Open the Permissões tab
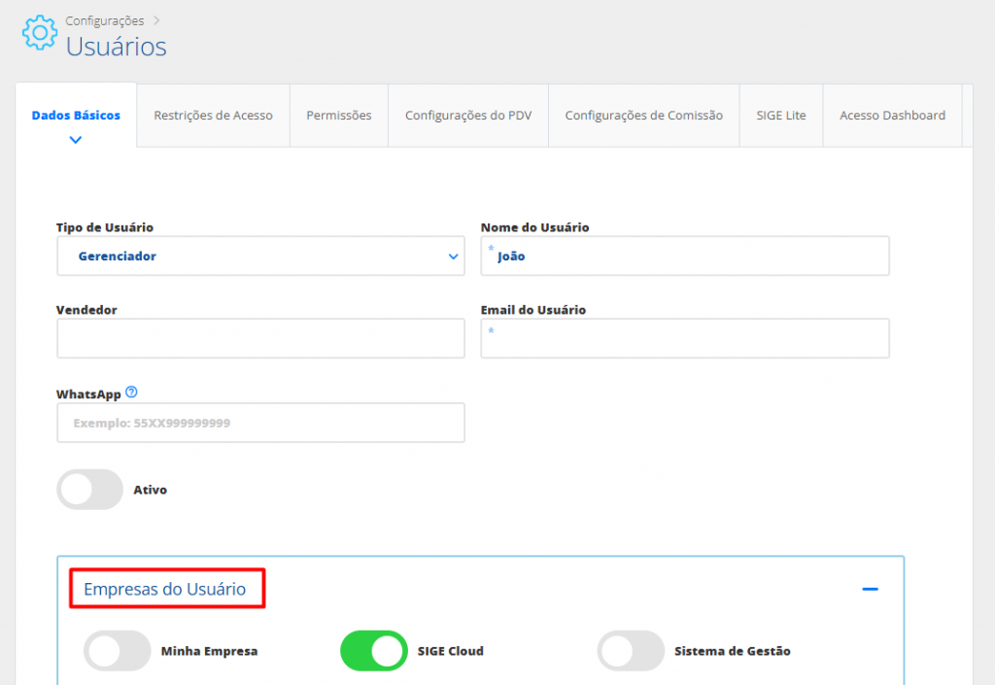Screen dimensions: 995x685 click(338, 116)
